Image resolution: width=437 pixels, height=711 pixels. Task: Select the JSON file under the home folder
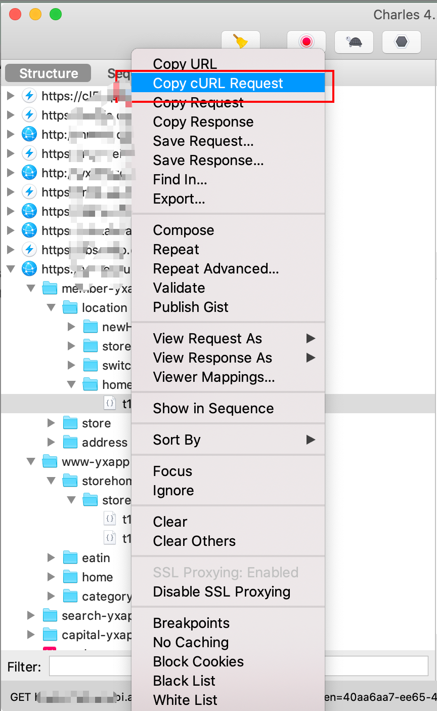coord(110,404)
